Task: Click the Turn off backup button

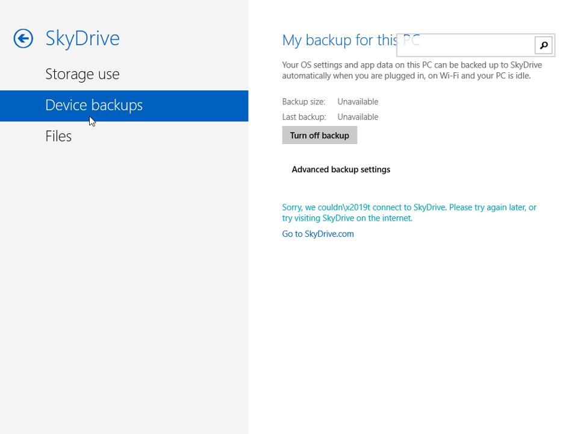Action: [x=320, y=135]
